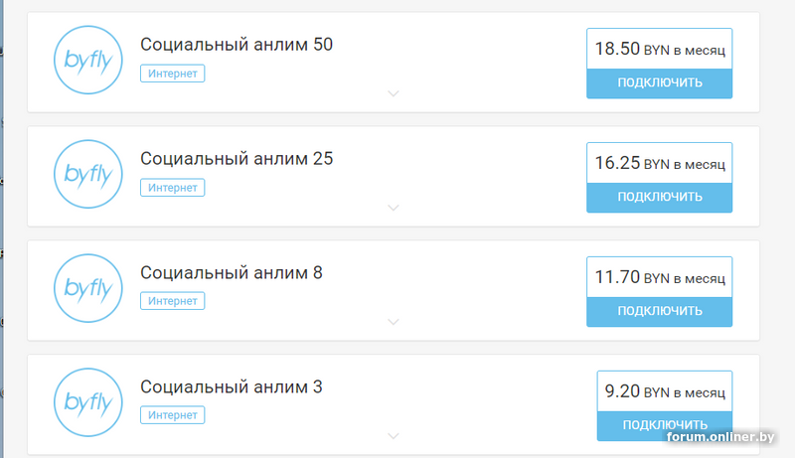Connect the 18.50 BYN plan with Подключить

(660, 83)
